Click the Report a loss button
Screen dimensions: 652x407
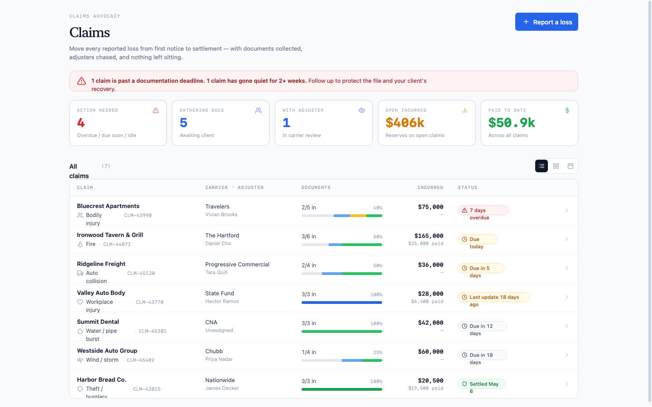[x=547, y=22]
